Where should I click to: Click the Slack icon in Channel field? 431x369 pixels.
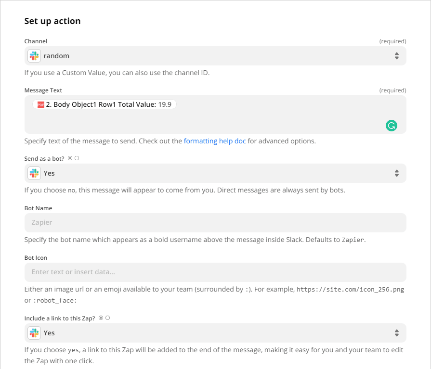[x=34, y=56]
